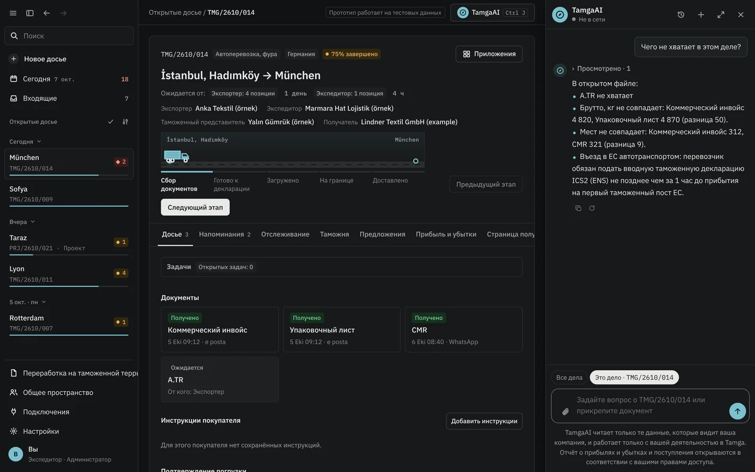
Task: Regenerate the TamgaAI answer
Action: tap(592, 208)
